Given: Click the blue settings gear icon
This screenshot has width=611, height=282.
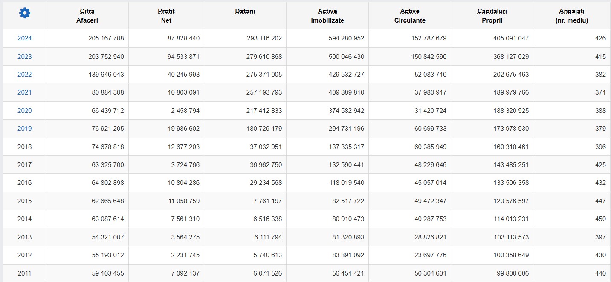Looking at the screenshot, I should pyautogui.click(x=25, y=13).
